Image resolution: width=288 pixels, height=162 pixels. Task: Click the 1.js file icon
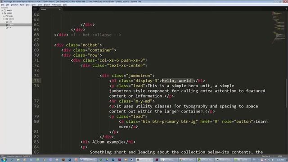[x=7, y=27]
